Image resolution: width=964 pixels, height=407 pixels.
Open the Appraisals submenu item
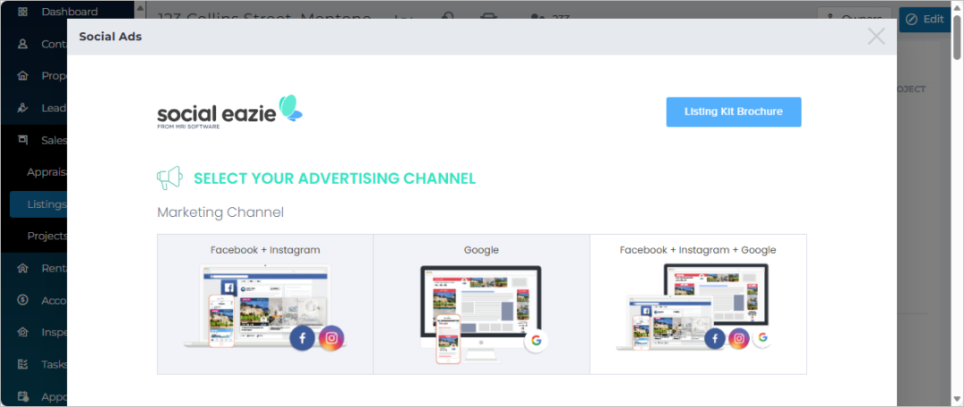(46, 172)
